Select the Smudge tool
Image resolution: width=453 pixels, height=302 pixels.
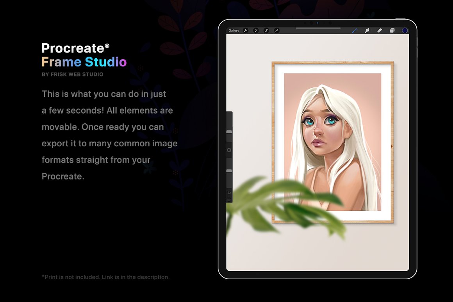[x=367, y=30]
